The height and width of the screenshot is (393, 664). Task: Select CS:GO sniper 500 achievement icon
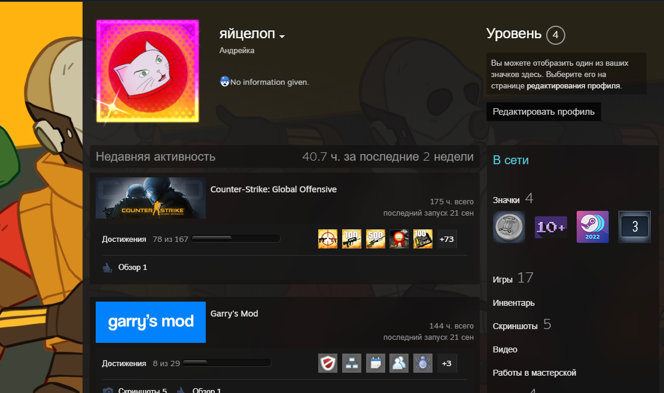pyautogui.click(x=375, y=239)
